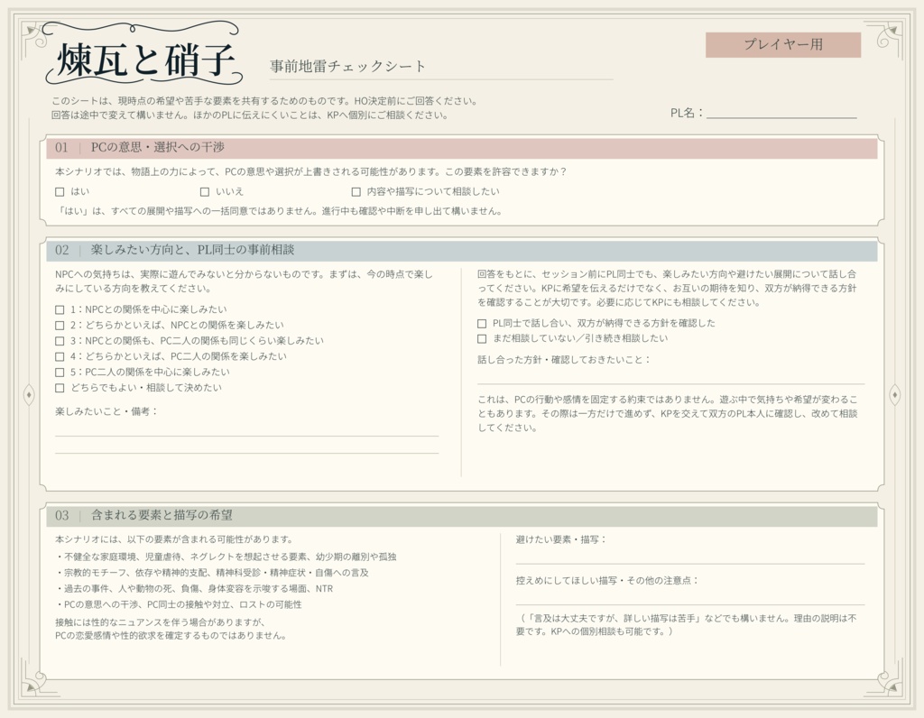The height and width of the screenshot is (718, 924).
Task: Click the paragraph 「これは、PCの行動や感情を固定する約束では…」
Action: point(668,413)
